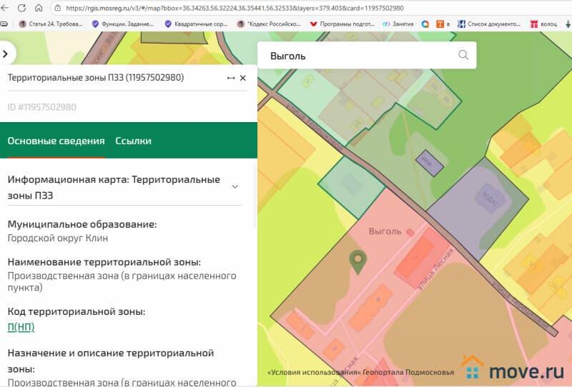Click the green location pin marker
This screenshot has height=387, width=572.
coord(355,261)
